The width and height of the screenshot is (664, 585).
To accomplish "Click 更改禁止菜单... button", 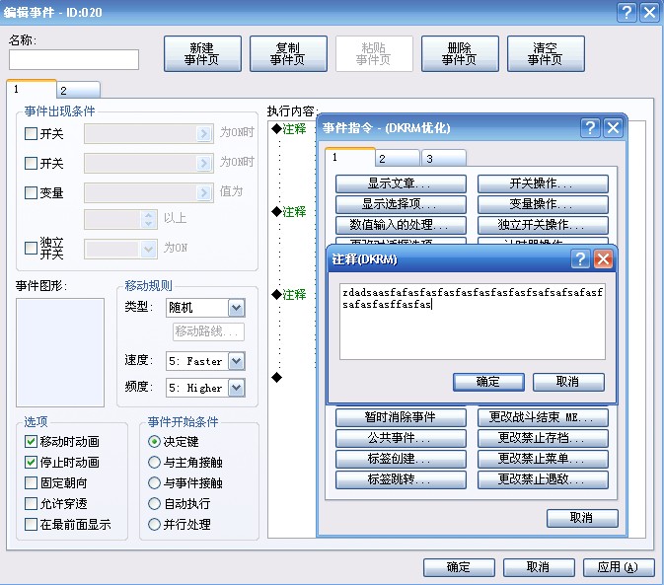I will (x=543, y=460).
